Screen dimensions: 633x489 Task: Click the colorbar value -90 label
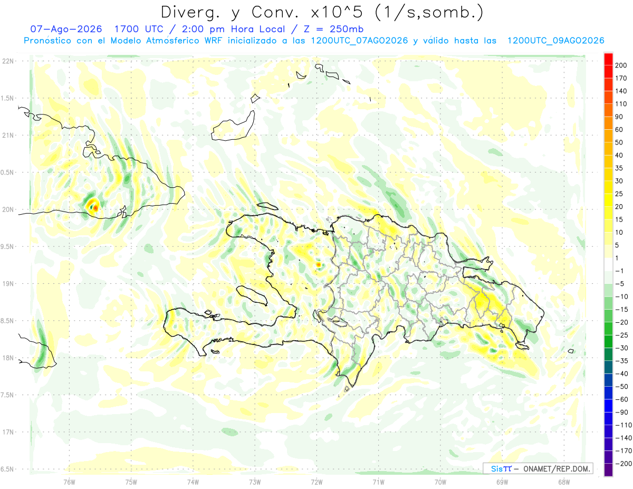pos(621,412)
